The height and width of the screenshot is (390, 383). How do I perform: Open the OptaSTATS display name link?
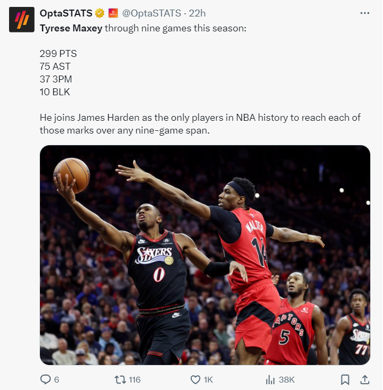point(66,13)
